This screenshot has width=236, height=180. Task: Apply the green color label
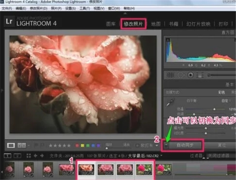click(88, 145)
